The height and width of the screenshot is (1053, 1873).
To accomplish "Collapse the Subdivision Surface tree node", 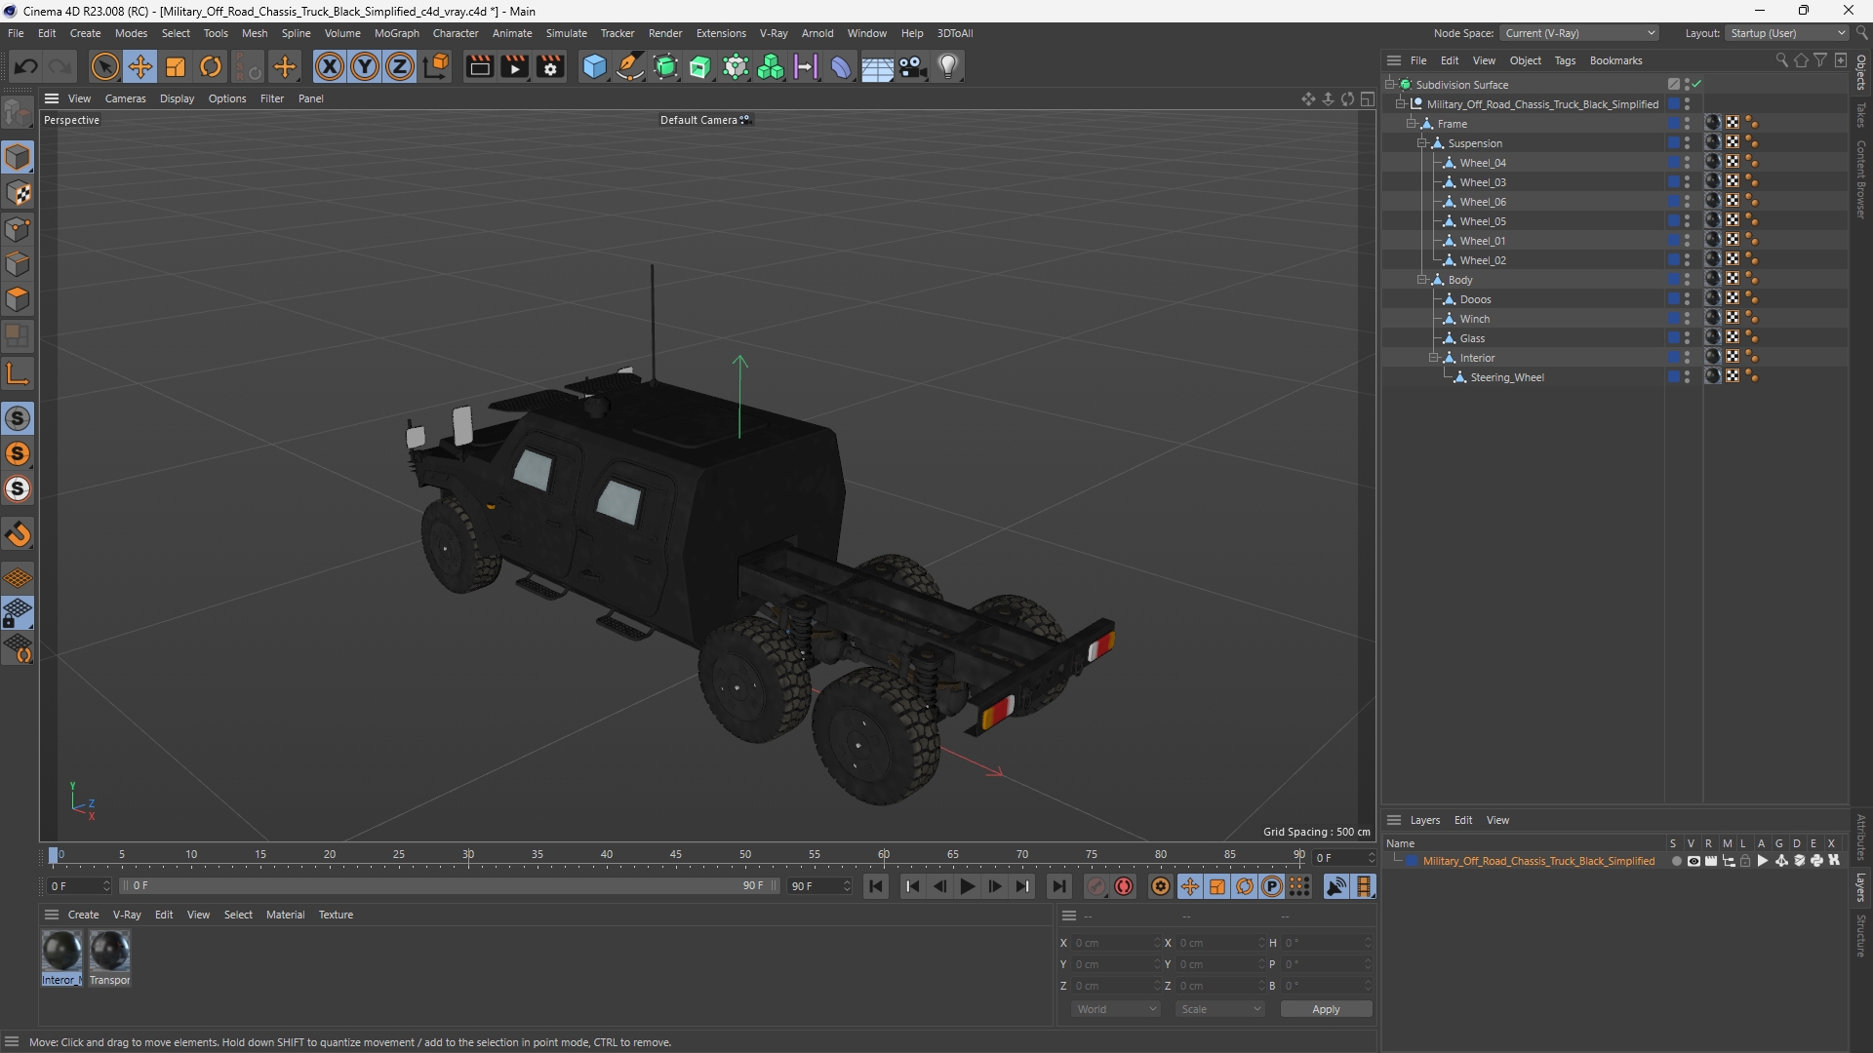I will [1390, 85].
